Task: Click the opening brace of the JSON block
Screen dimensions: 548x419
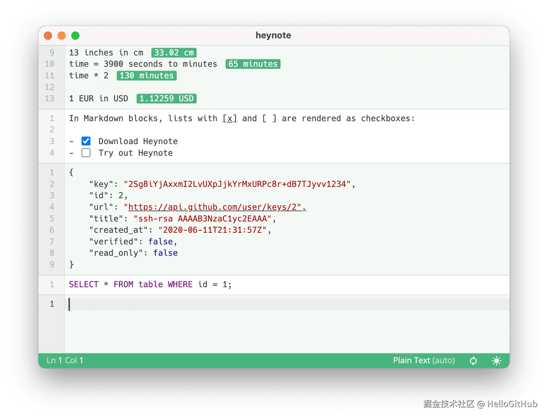Action: click(71, 172)
